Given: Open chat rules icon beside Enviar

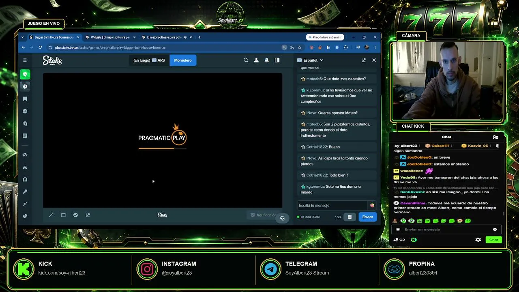Looking at the screenshot, I should pyautogui.click(x=350, y=217).
